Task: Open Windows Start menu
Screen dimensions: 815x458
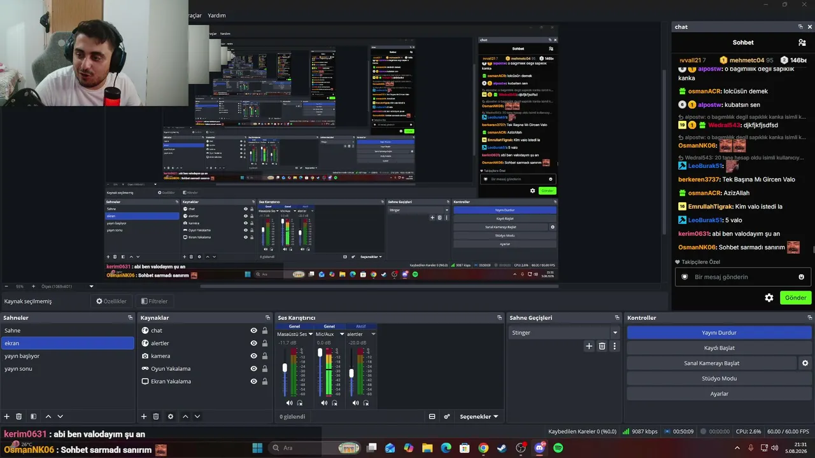Action: click(257, 448)
